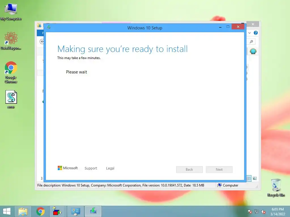
Task: Open muted volume tray icon
Action: pos(263,212)
